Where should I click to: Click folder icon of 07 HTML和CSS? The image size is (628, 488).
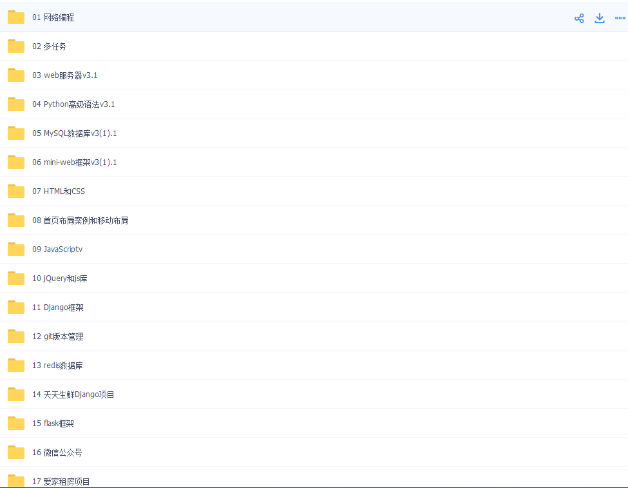coord(16,191)
